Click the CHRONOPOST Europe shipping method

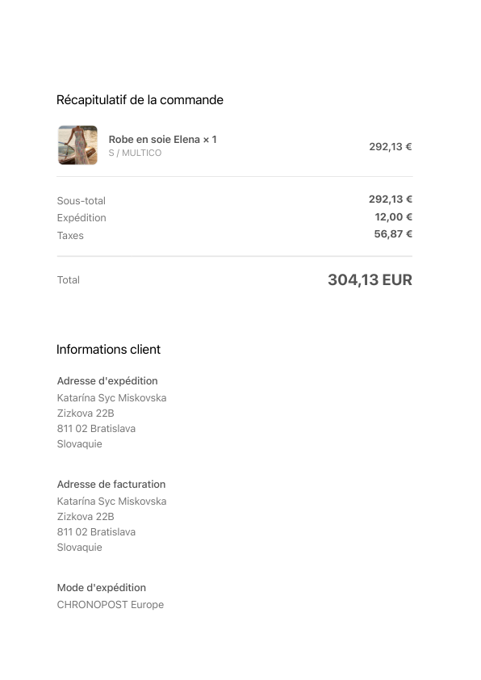click(111, 605)
